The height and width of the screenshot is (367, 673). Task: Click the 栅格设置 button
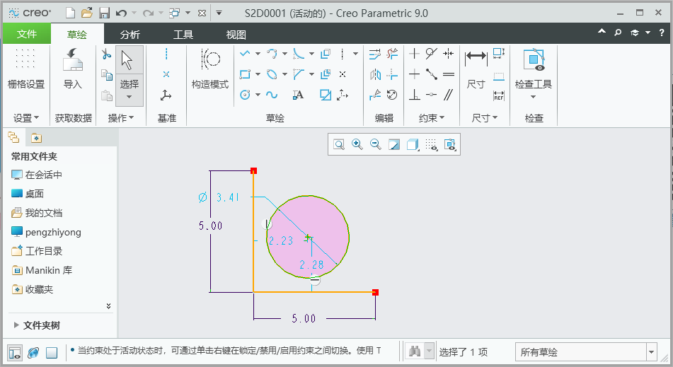click(26, 69)
